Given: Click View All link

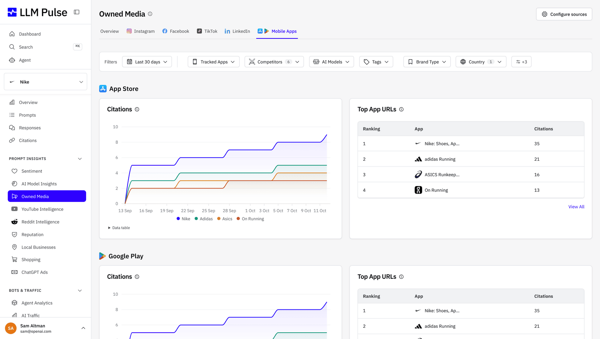Looking at the screenshot, I should (x=576, y=207).
